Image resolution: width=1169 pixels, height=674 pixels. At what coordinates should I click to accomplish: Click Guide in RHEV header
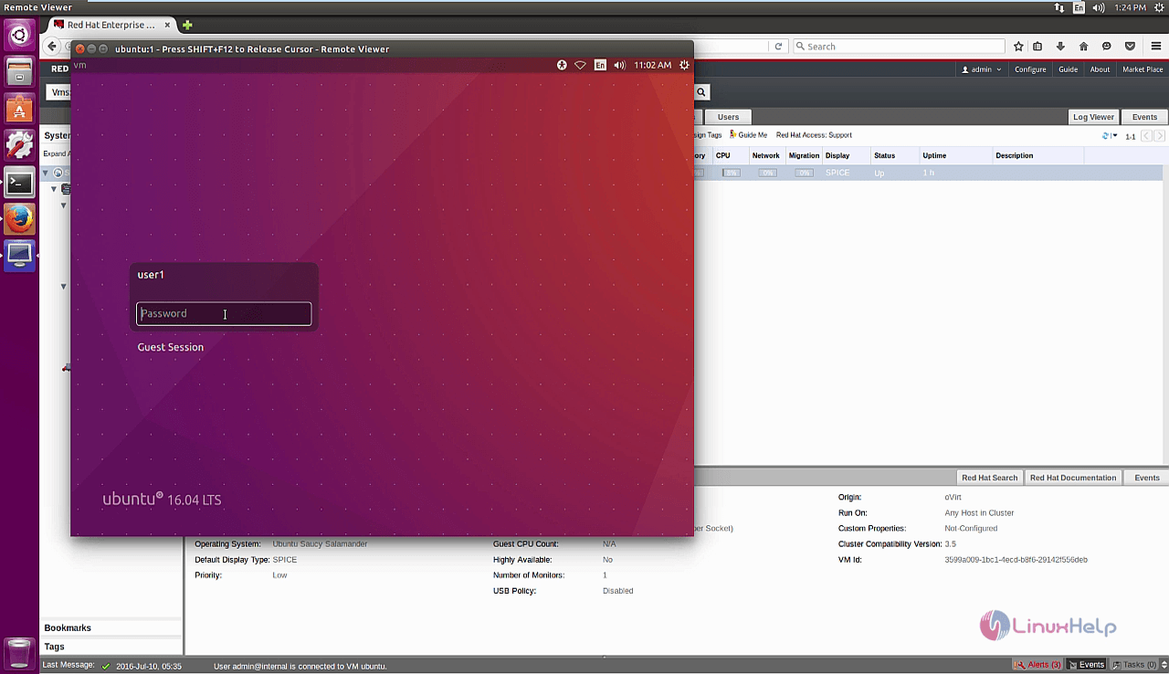coord(1068,69)
